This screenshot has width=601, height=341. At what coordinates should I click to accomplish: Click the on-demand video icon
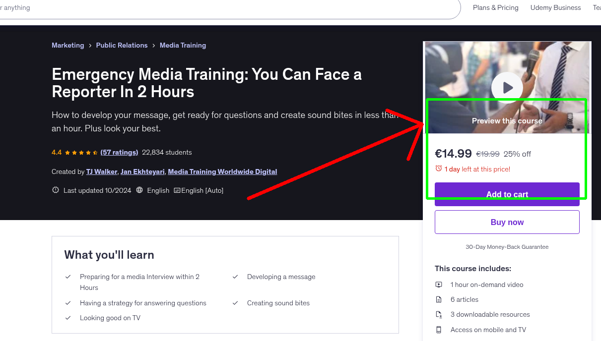pos(438,284)
